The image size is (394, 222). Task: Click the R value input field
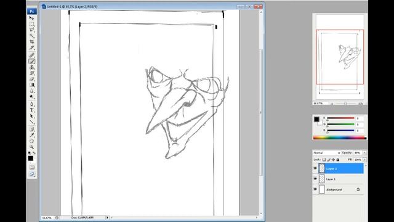pos(360,118)
